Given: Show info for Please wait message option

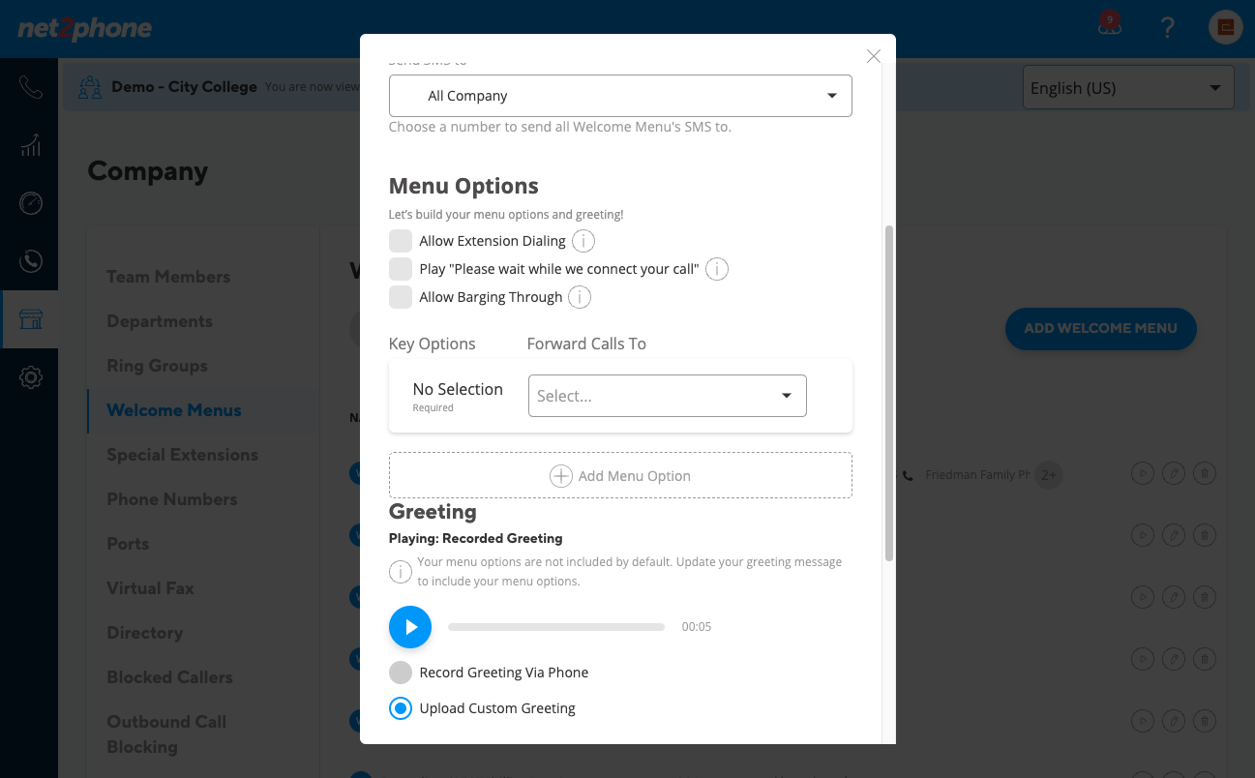Looking at the screenshot, I should coord(716,269).
